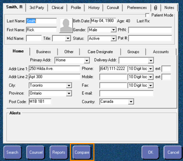
Task: Select the Care Designate tab
Action: click(100, 52)
